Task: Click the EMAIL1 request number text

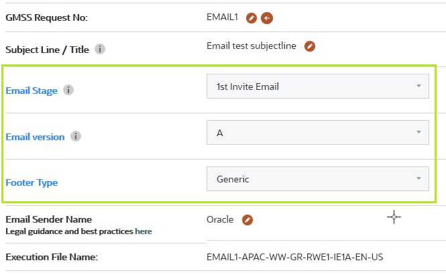Action: [223, 17]
